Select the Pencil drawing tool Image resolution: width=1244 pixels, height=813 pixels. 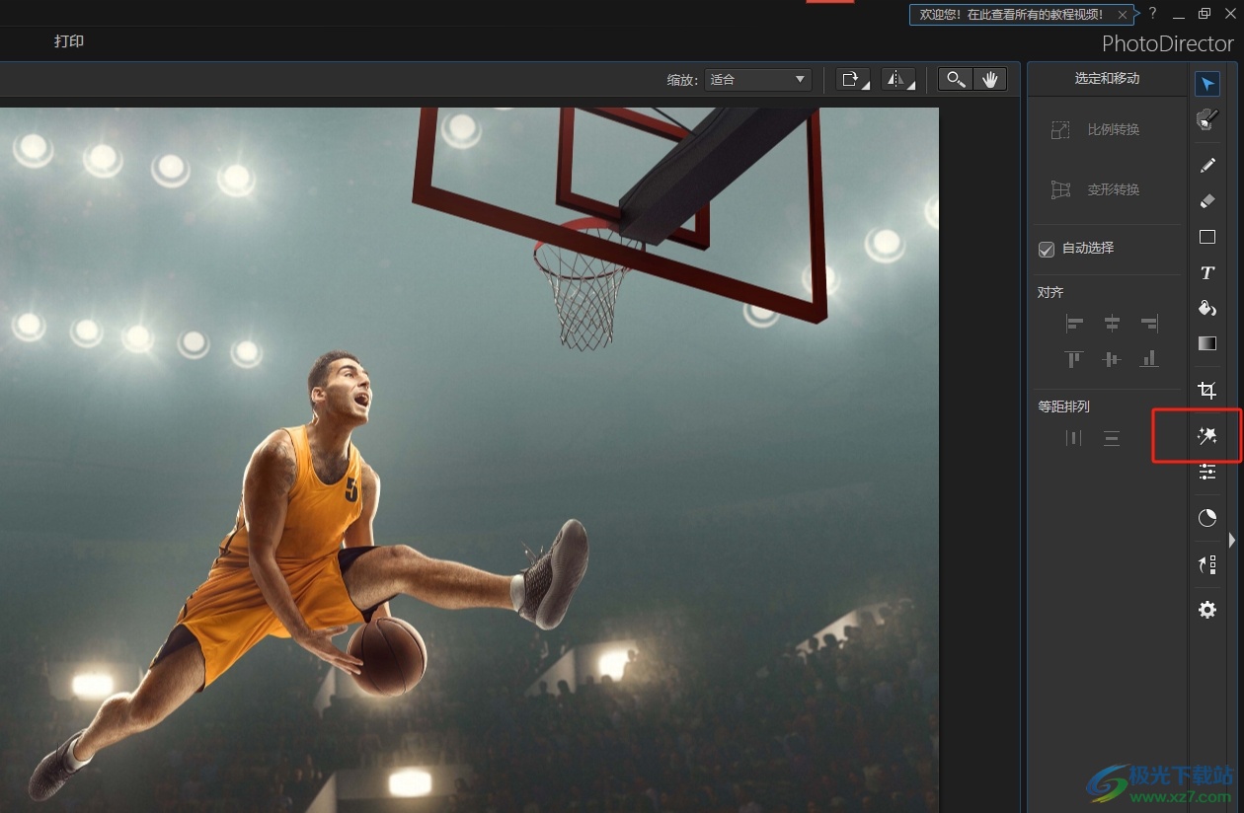1206,165
